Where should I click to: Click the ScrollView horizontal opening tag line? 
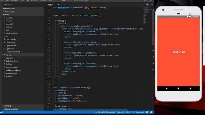(x=102, y=29)
